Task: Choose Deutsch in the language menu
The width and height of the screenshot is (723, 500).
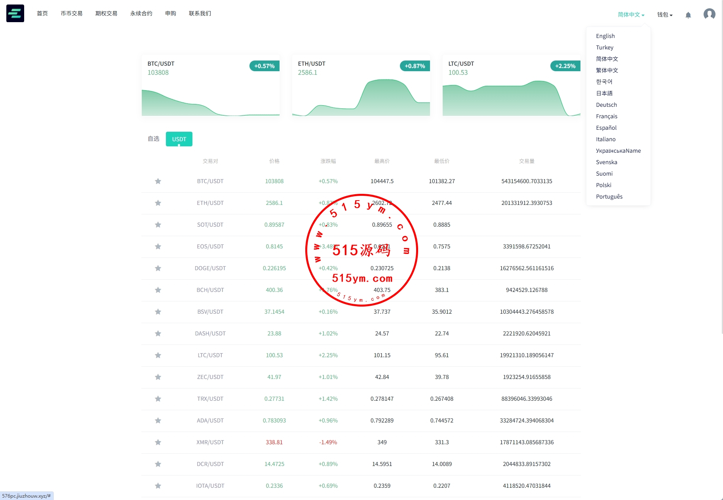Action: coord(606,105)
